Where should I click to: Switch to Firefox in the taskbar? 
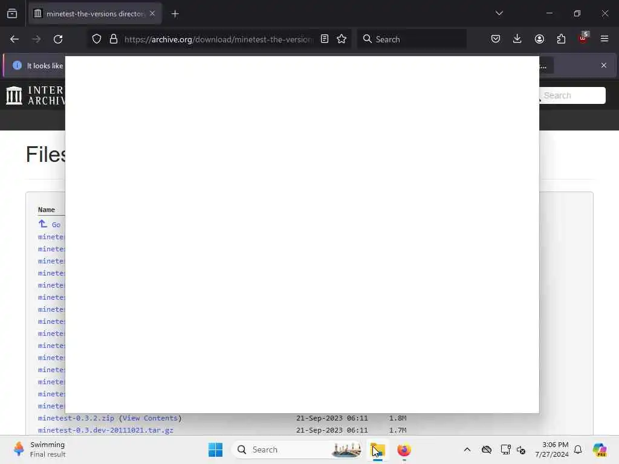pos(404,449)
